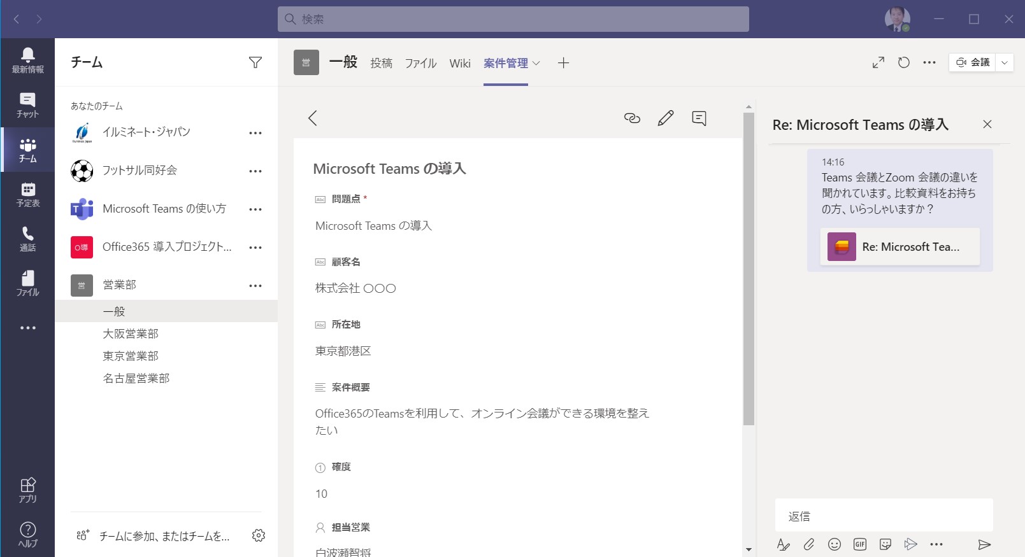The width and height of the screenshot is (1025, 557).
Task: Open text Format options in reply
Action: click(x=784, y=544)
